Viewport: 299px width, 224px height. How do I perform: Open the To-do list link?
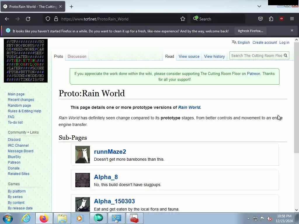coord(15,123)
